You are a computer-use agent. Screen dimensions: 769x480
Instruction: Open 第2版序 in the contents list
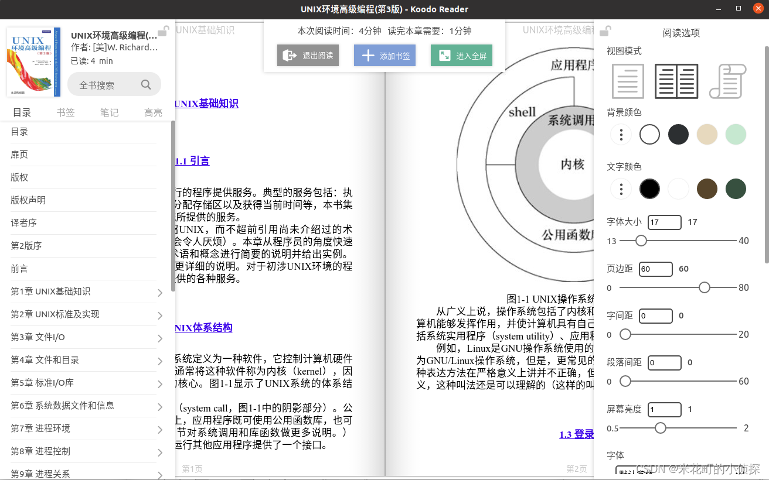[83, 246]
